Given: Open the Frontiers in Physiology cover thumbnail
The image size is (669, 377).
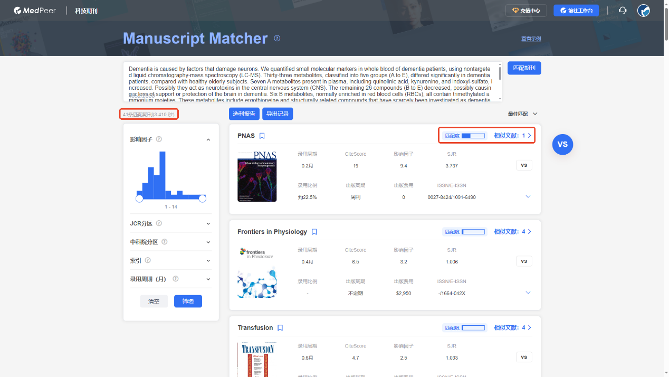Looking at the screenshot, I should pyautogui.click(x=257, y=272).
